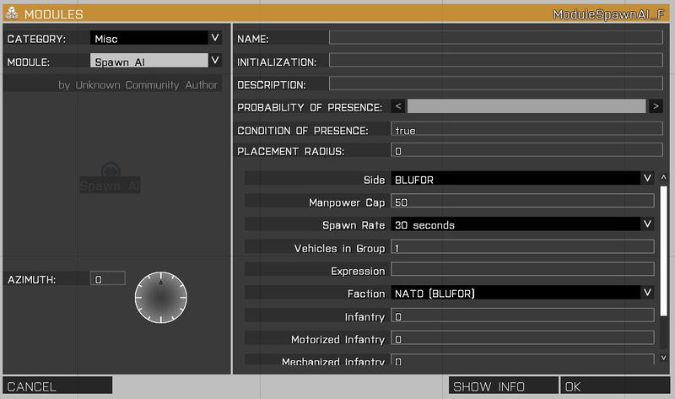Click the Spawn AI module icon
This screenshot has width=675, height=399.
tap(111, 170)
